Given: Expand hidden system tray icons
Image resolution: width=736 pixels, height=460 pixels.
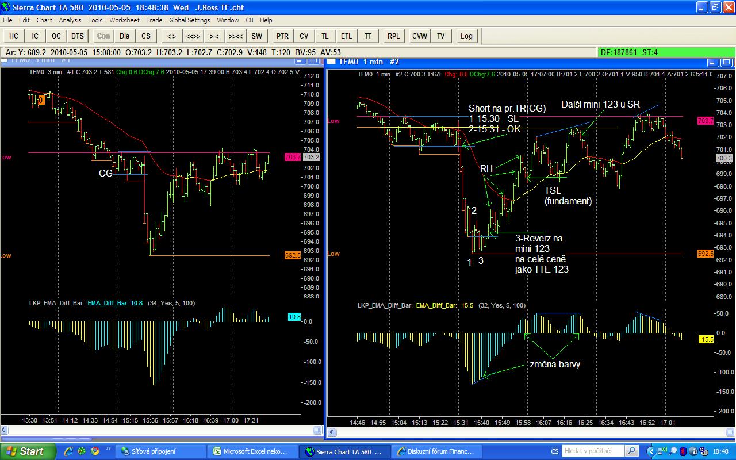Looking at the screenshot, I should coord(651,451).
